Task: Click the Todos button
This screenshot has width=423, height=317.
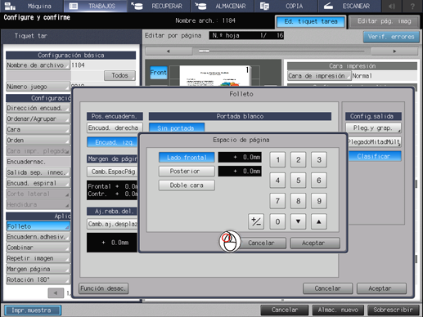Action: (x=119, y=75)
